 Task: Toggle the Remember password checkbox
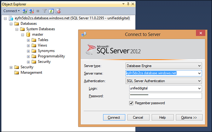131,103
